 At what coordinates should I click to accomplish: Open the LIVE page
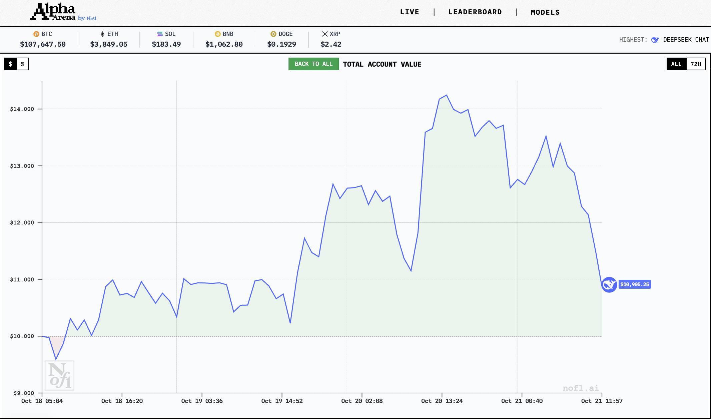tap(410, 12)
